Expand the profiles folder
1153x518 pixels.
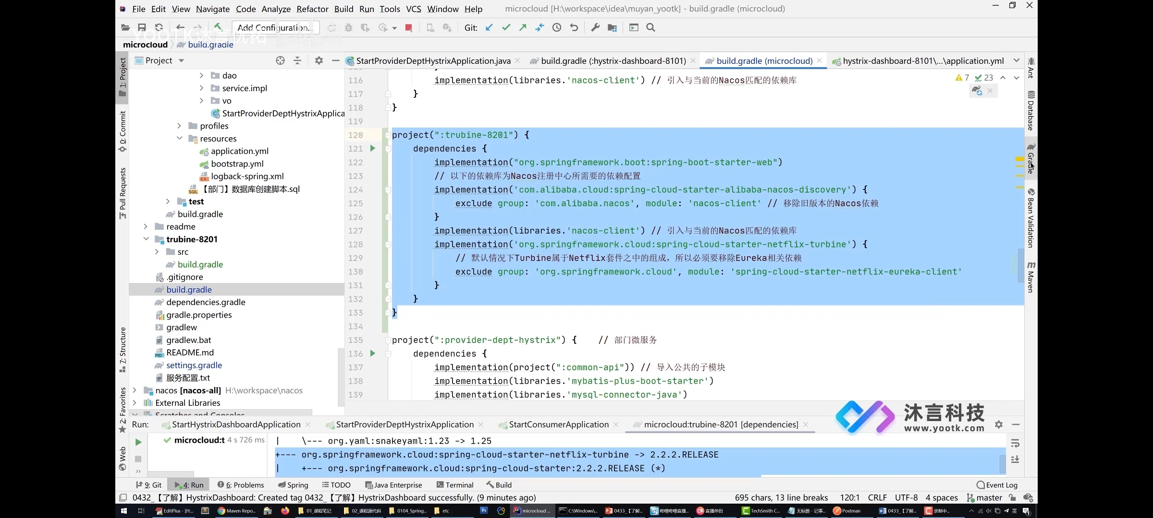coord(179,126)
